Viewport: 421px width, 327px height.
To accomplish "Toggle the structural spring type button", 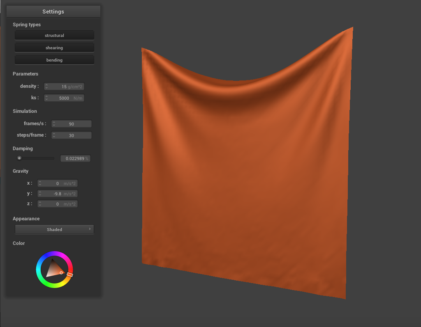I will click(54, 36).
